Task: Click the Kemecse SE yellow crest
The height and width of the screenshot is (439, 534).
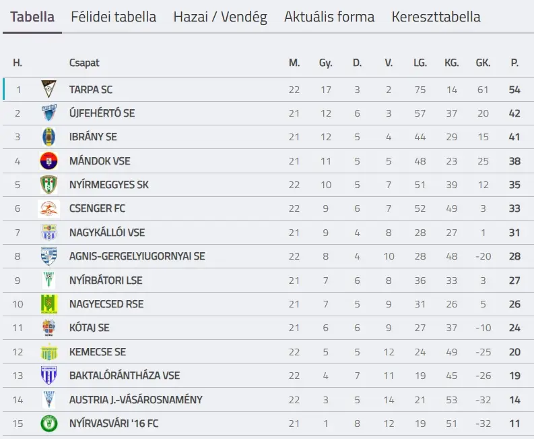Action: 48,352
